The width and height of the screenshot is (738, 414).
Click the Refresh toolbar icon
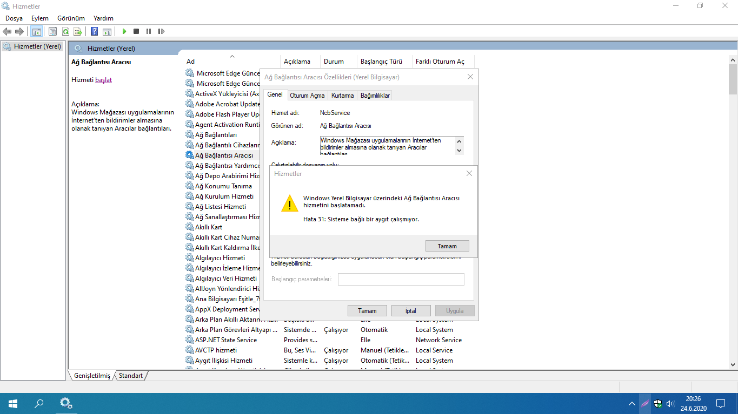[x=65, y=31]
